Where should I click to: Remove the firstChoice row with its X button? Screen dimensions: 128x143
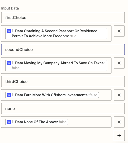(119, 31)
